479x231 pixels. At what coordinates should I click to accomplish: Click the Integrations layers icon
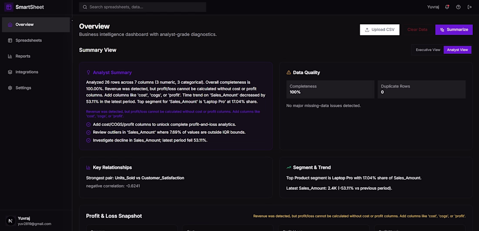[10, 72]
